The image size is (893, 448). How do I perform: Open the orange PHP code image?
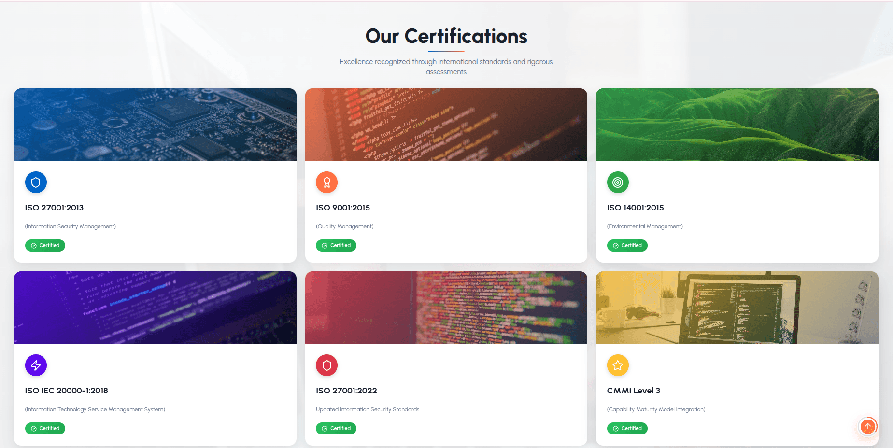point(446,125)
